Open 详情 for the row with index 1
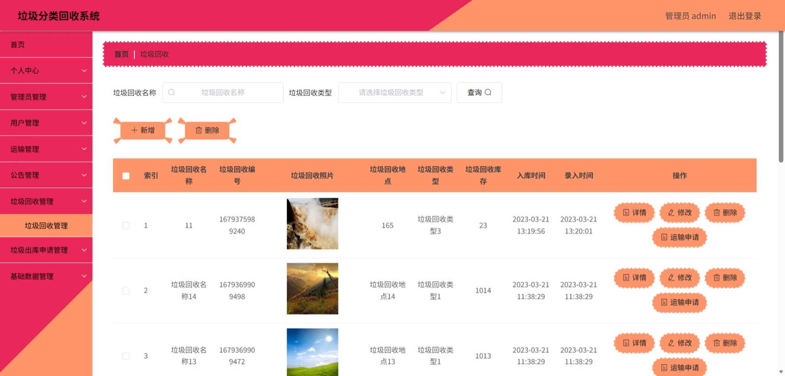Viewport: 785px width, 376px height. pyautogui.click(x=634, y=213)
